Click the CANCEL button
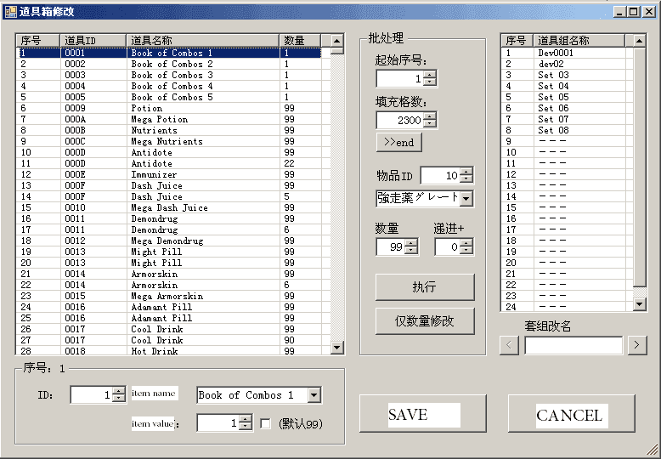This screenshot has width=661, height=459. (571, 413)
